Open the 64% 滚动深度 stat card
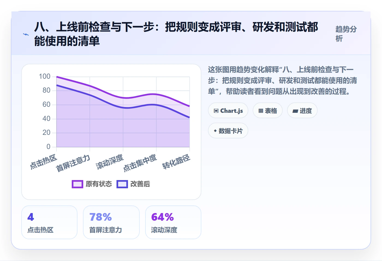 [173, 222]
